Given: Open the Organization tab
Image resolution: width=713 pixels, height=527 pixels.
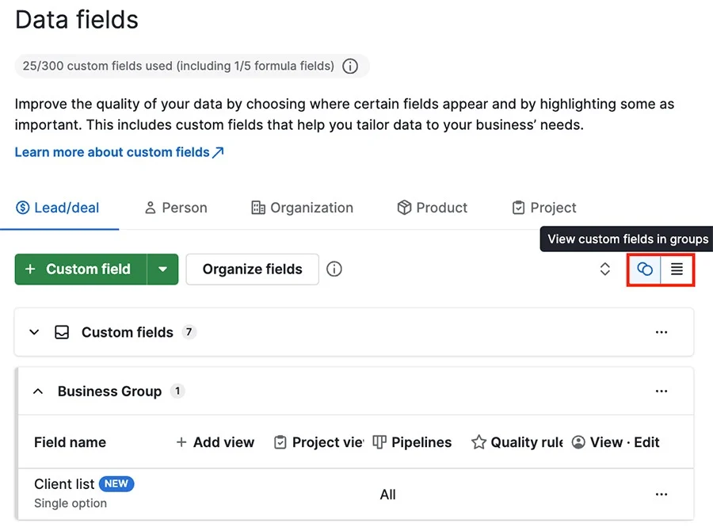Looking at the screenshot, I should tap(302, 208).
